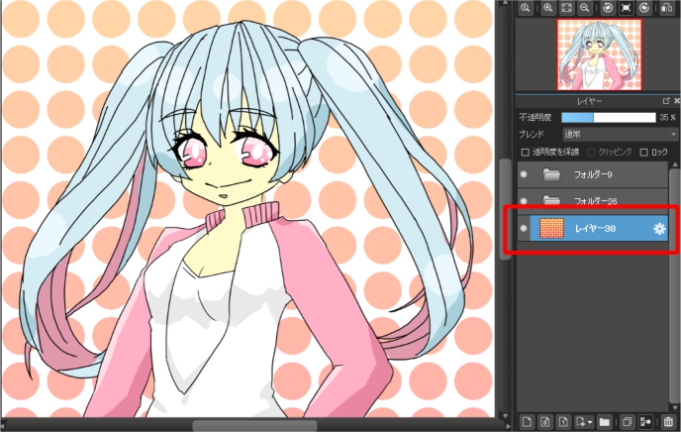Viewport: 681px width, 432px height.
Task: Click the フォルダー9 folder icon
Action: [551, 174]
